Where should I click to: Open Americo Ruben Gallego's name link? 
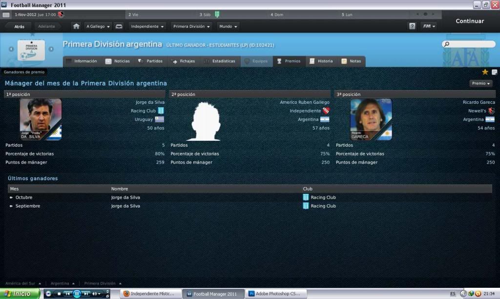pos(305,102)
